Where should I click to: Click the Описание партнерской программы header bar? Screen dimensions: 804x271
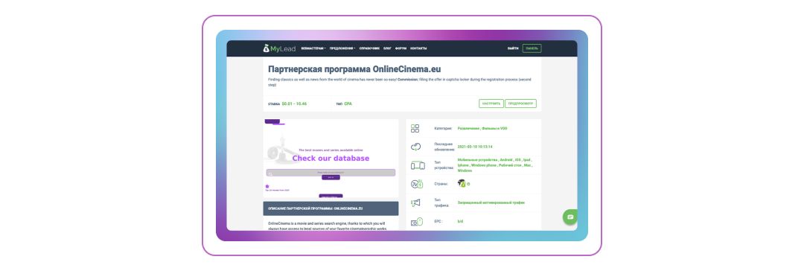(x=331, y=208)
